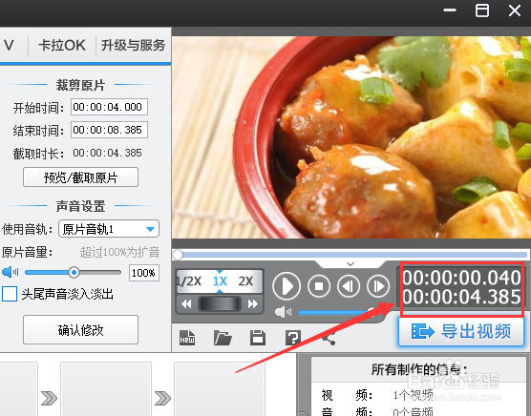Enable 头尾声音淡入淡出 checkbox
531x416 pixels.
(10, 294)
